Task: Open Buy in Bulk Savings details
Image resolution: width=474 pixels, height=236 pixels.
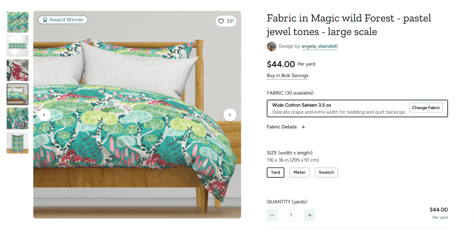Action: point(288,76)
